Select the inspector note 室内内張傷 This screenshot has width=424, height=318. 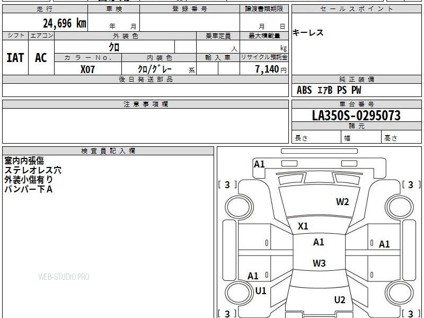[x=24, y=161]
